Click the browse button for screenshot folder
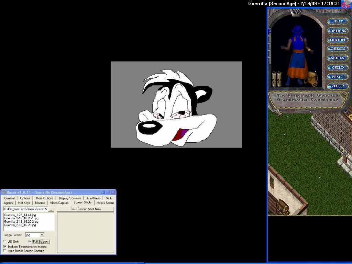 pos(51,209)
